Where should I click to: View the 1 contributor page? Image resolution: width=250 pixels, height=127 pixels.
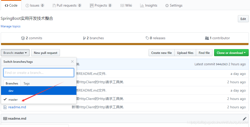click(217, 38)
